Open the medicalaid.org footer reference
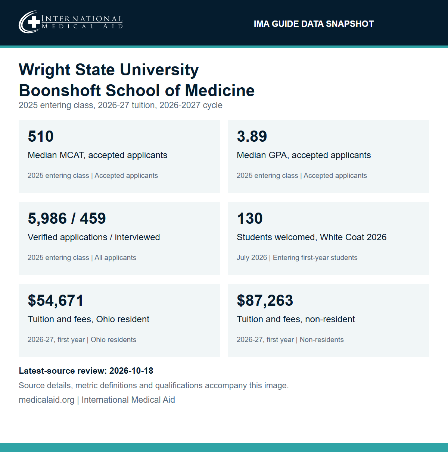448x452 pixels. [97, 400]
